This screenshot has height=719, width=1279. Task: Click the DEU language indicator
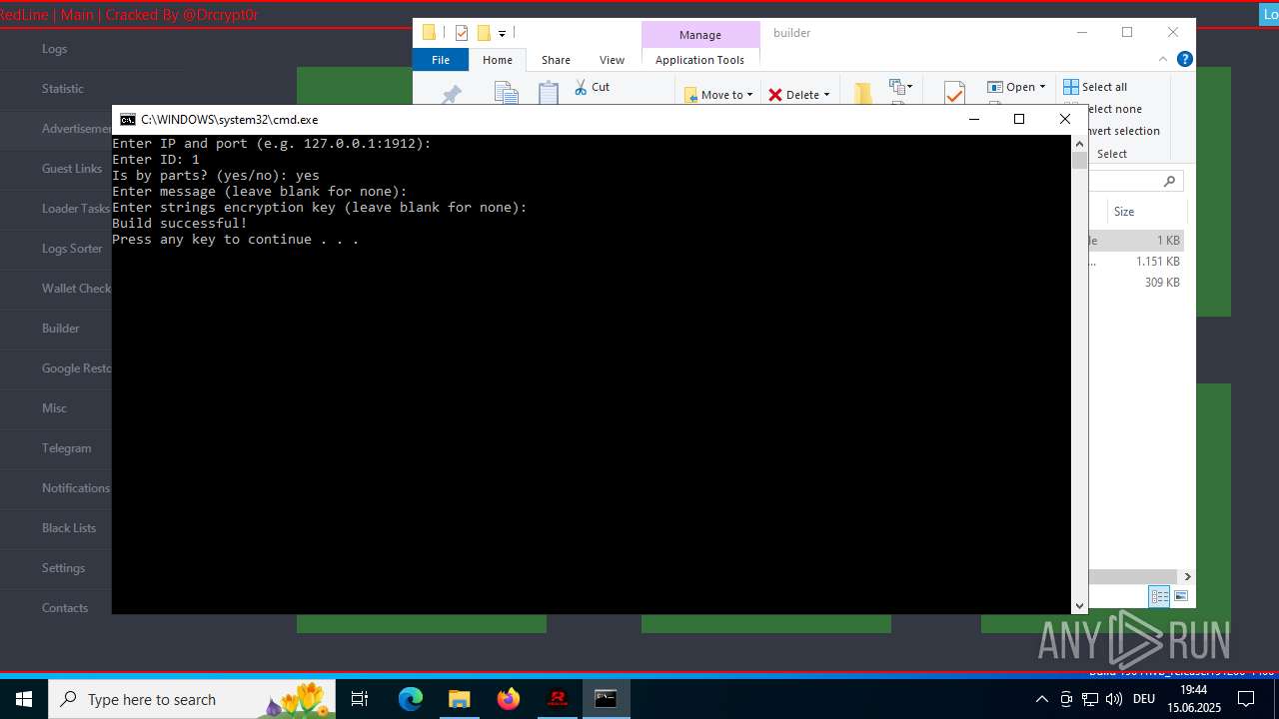[x=1144, y=699]
